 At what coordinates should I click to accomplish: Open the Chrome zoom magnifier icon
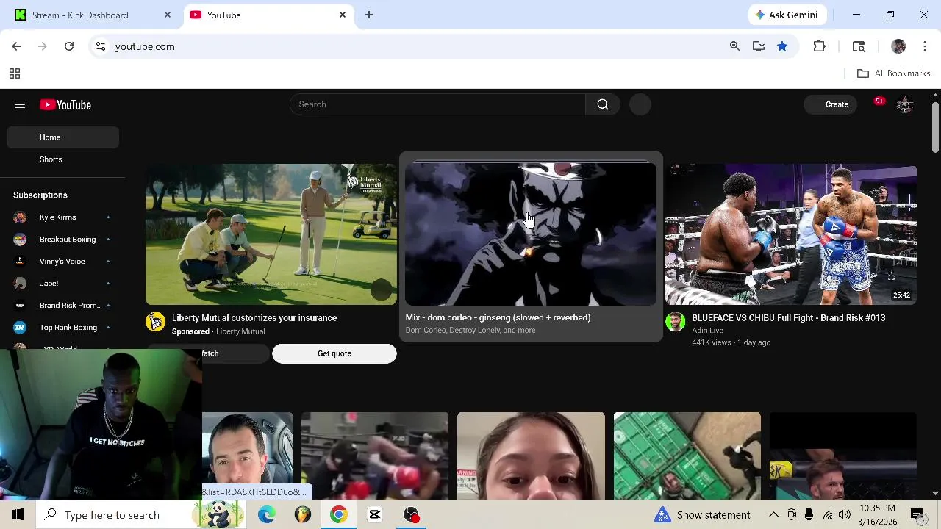(734, 46)
